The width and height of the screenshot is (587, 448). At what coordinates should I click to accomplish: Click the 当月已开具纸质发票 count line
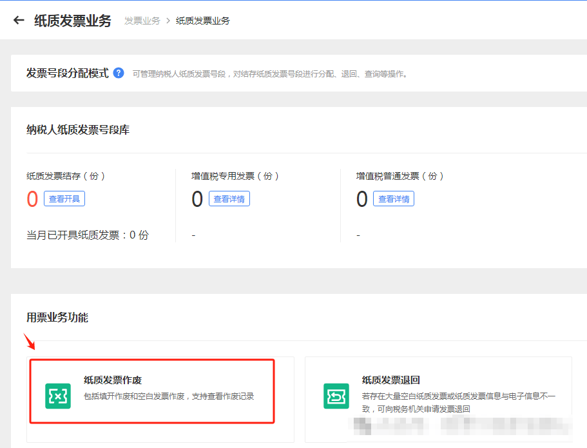pyautogui.click(x=87, y=235)
